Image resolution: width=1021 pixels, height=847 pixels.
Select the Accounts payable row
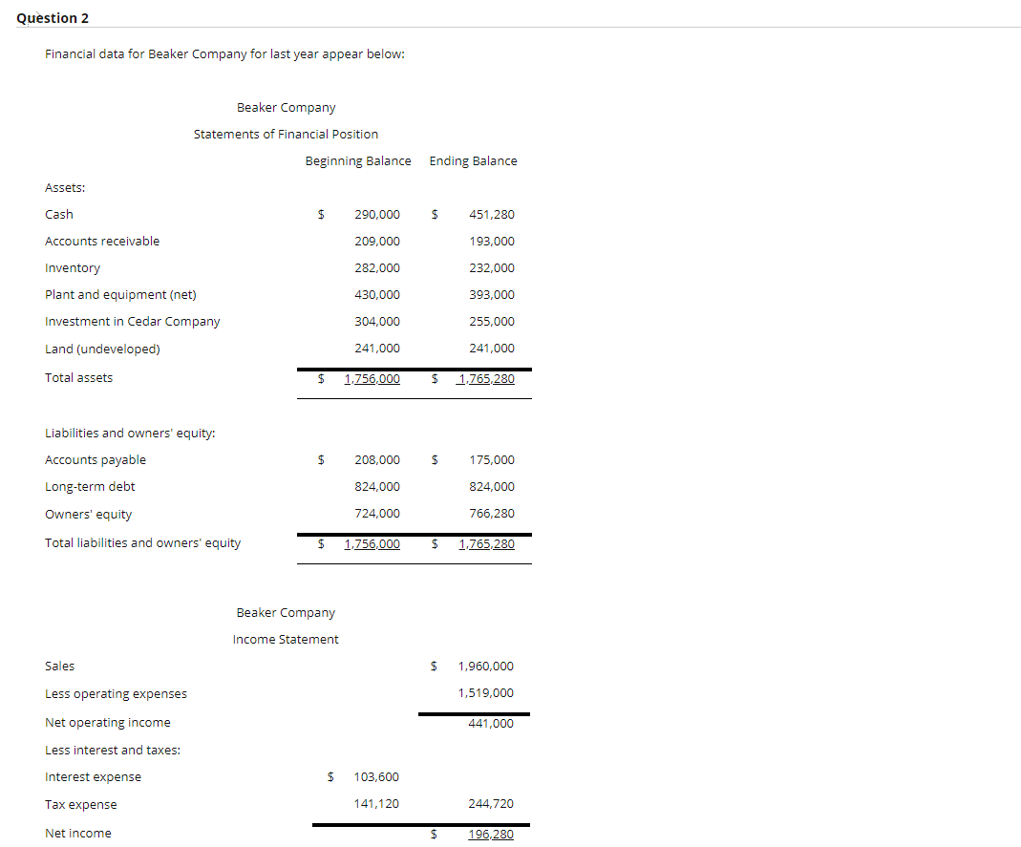[96, 459]
